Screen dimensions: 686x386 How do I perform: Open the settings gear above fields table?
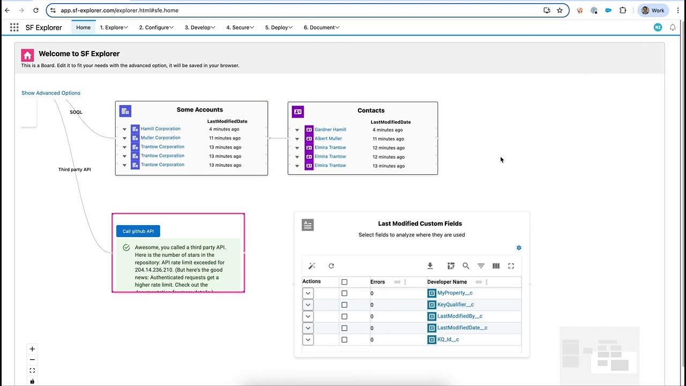pyautogui.click(x=519, y=248)
